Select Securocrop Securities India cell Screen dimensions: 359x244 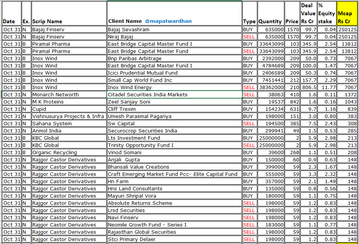tap(175, 131)
